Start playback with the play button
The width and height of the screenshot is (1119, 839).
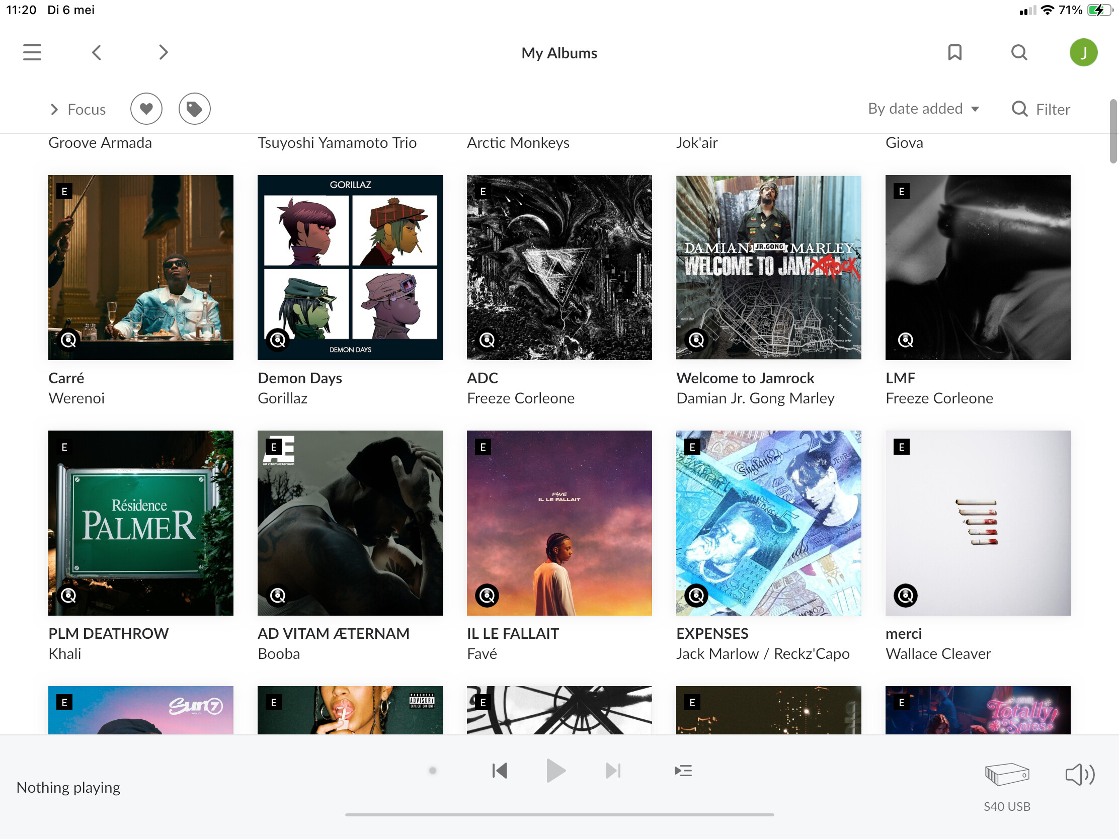(x=556, y=771)
